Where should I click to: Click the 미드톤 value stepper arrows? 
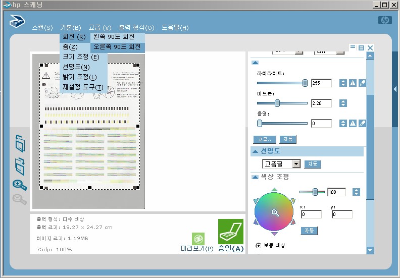pos(343,103)
